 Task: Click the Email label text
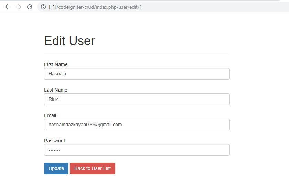pyautogui.click(x=50, y=115)
